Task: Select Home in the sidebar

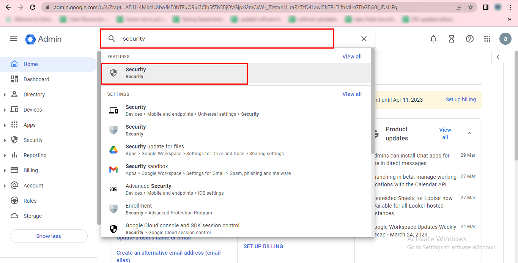Action: (x=49, y=64)
